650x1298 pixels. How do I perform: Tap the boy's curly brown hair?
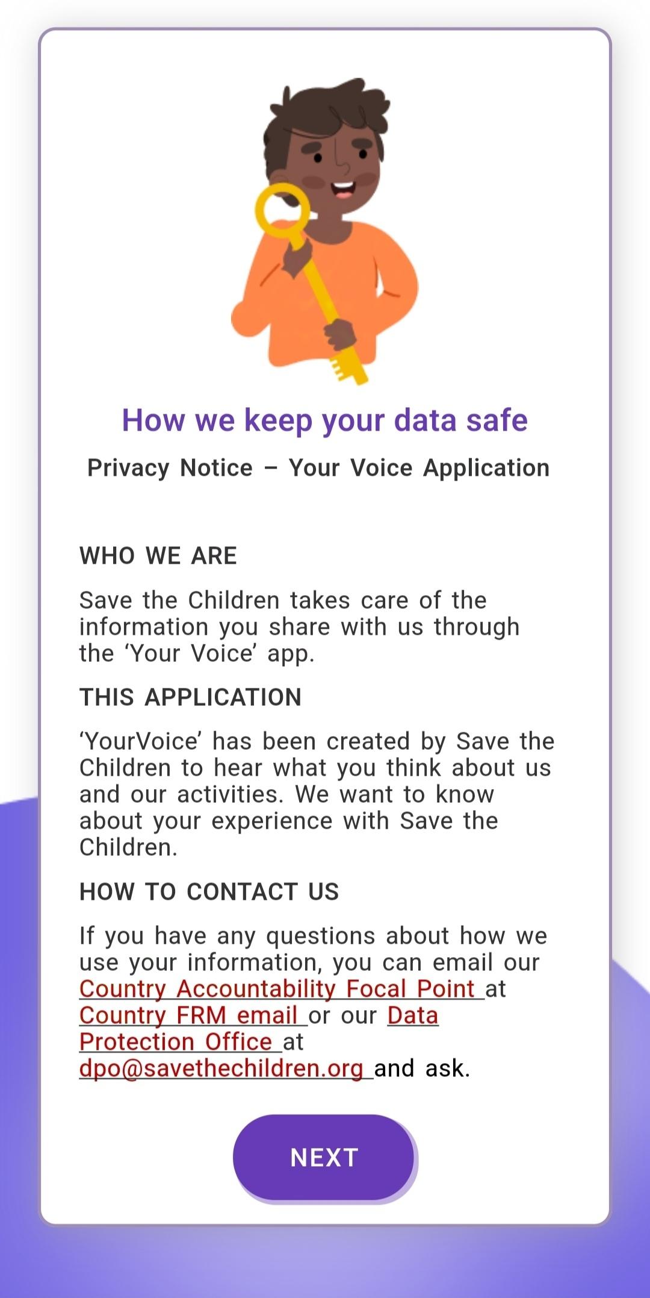coord(326,119)
